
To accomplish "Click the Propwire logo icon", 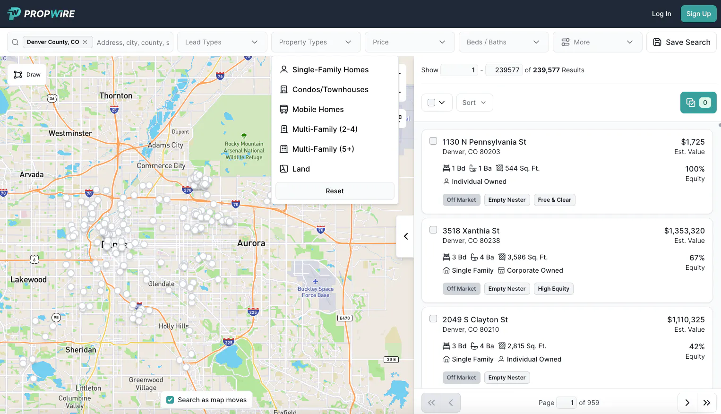I will (14, 14).
